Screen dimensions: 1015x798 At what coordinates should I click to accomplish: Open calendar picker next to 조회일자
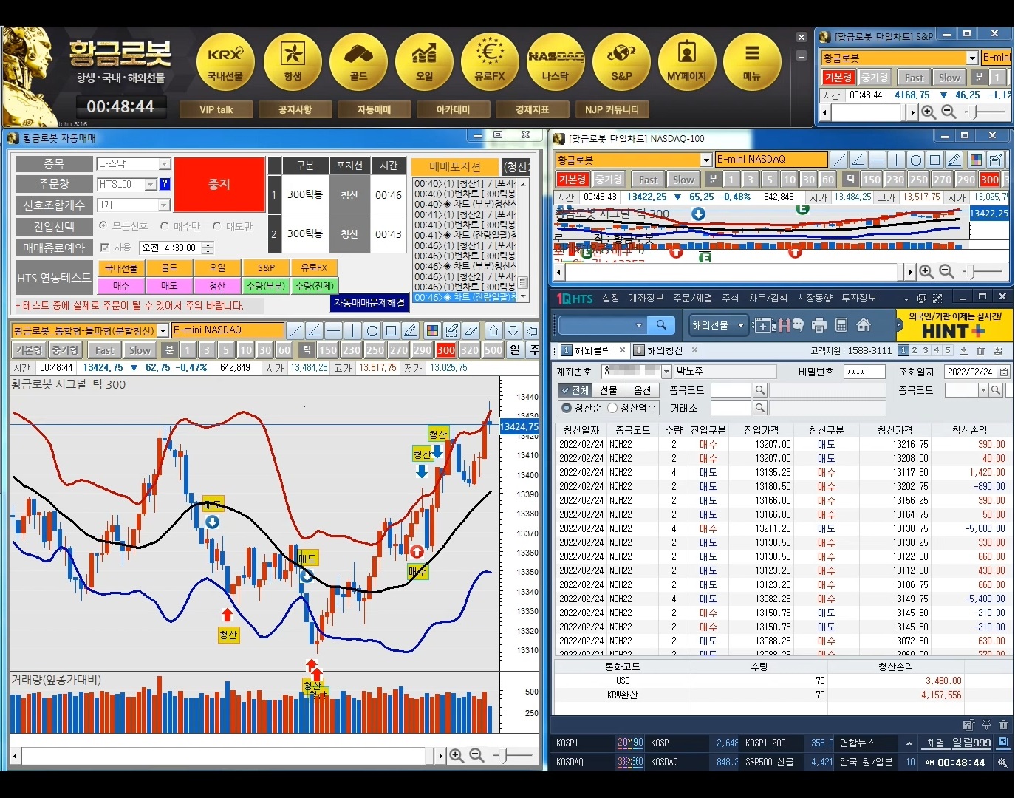pos(1004,372)
